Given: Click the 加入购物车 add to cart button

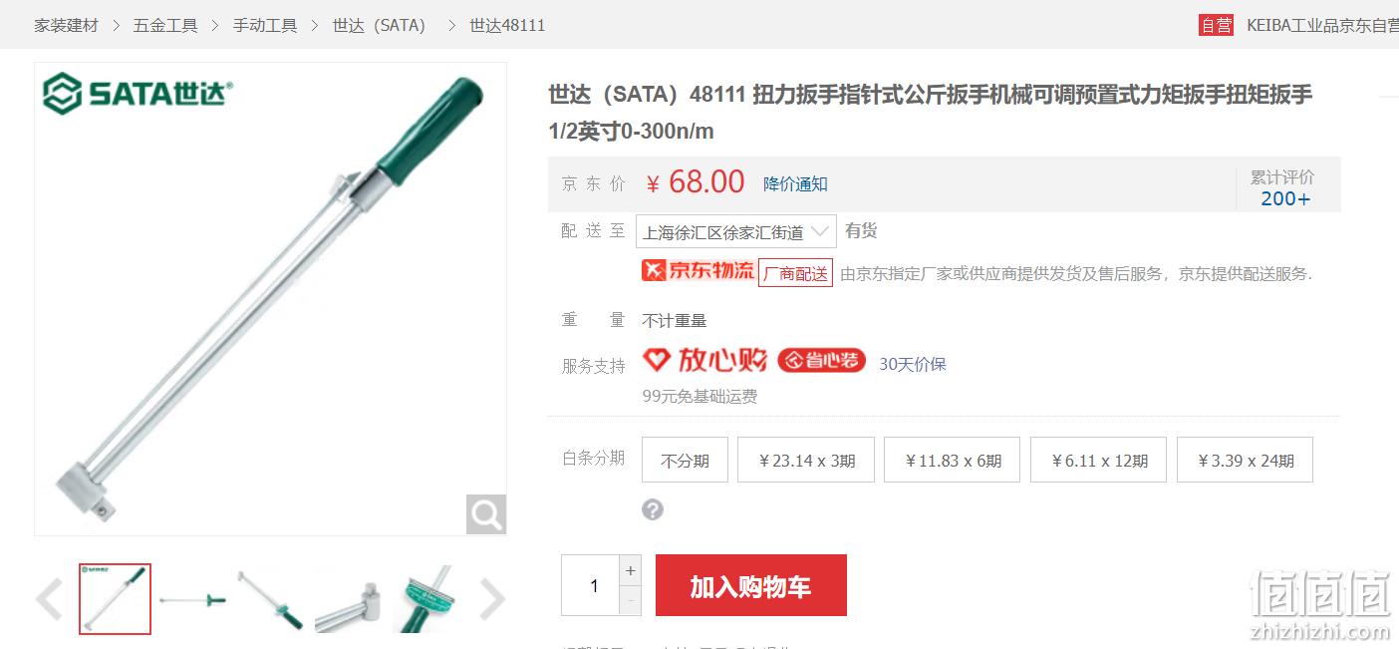Looking at the screenshot, I should tap(751, 586).
